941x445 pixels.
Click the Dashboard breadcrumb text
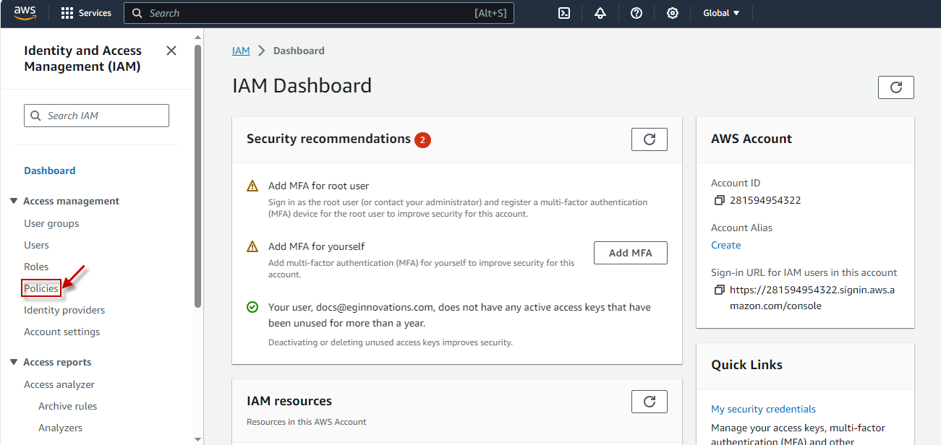click(x=299, y=51)
